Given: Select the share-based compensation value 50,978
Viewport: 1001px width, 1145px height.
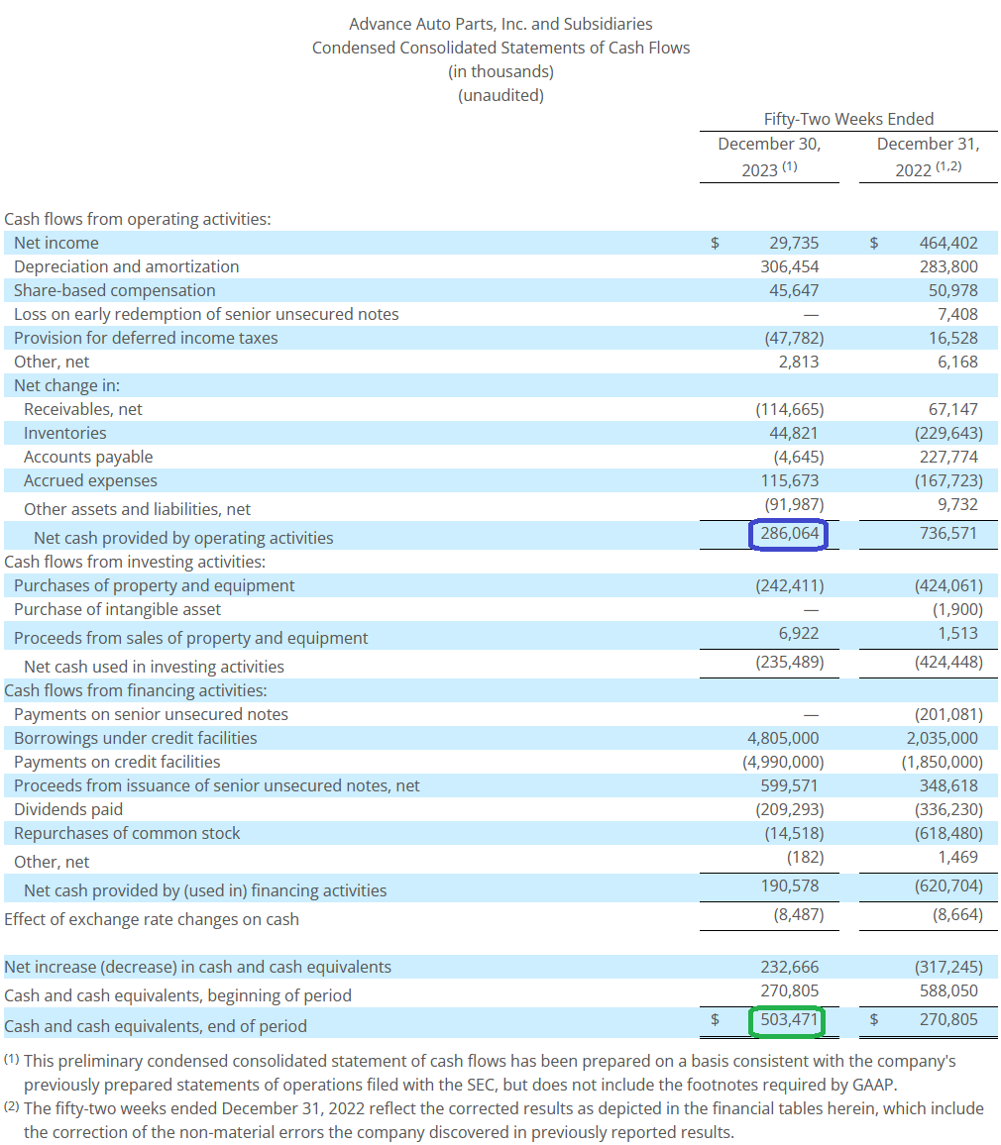Looking at the screenshot, I should click(x=952, y=290).
